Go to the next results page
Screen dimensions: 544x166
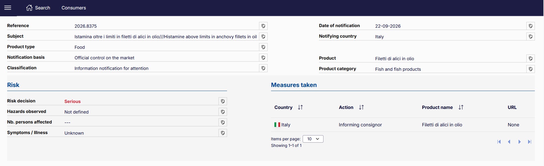519,142
